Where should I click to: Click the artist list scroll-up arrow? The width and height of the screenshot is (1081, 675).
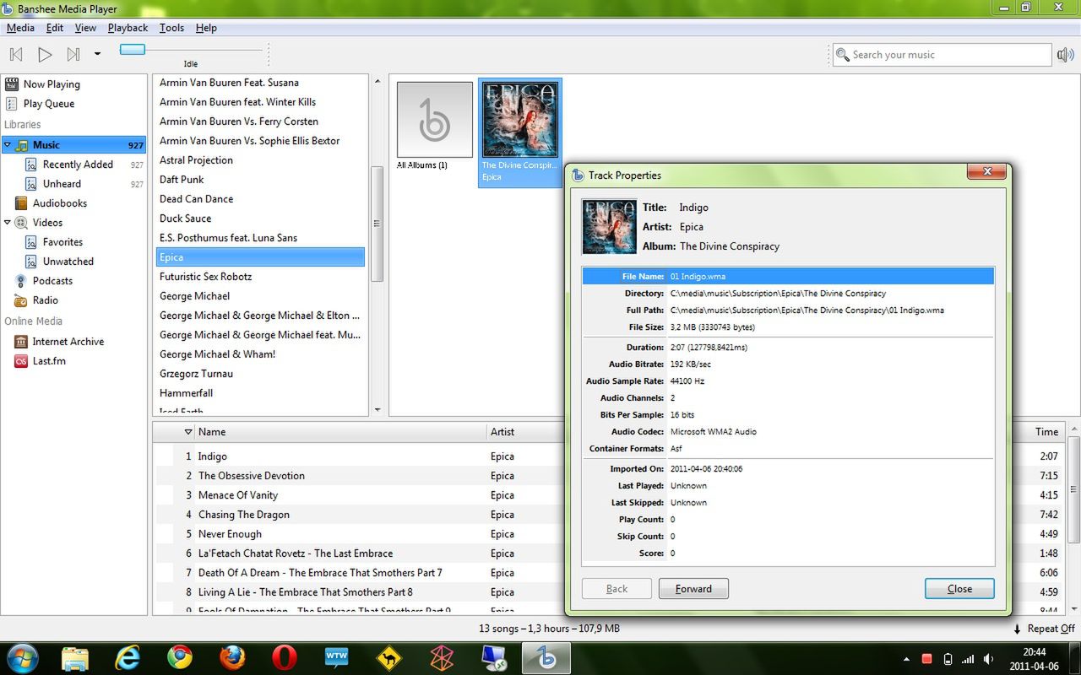[378, 82]
